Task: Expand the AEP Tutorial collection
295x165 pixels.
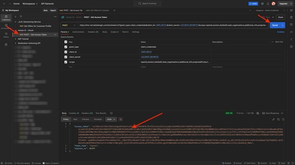Action: (15, 39)
